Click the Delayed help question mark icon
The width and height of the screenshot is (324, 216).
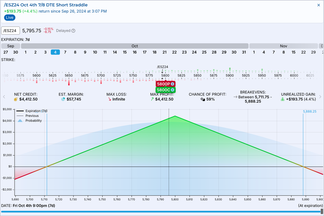point(73,31)
